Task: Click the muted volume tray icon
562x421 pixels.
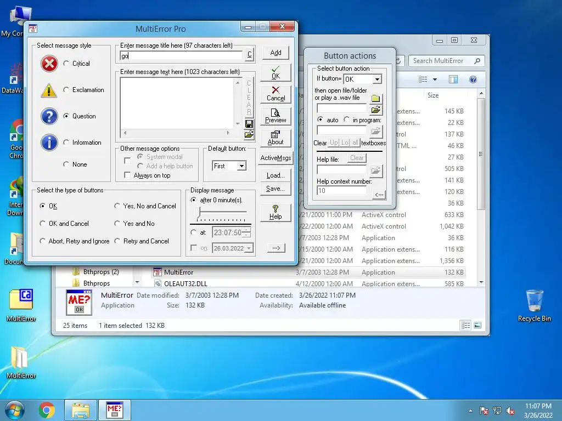Action: point(510,411)
